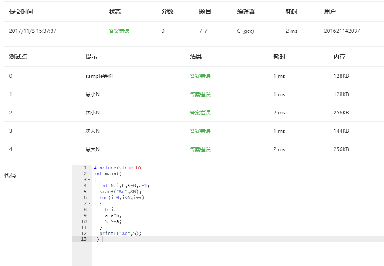
Task: Click code line b=i;
Action: pyautogui.click(x=110, y=209)
